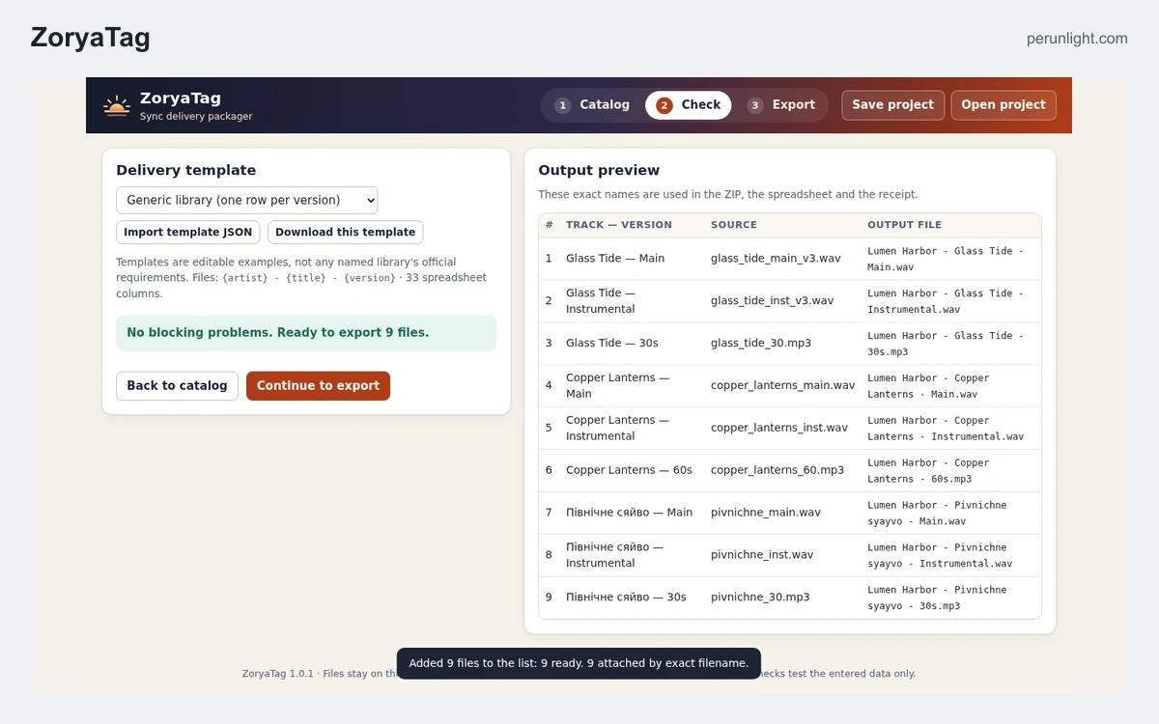Image resolution: width=1159 pixels, height=724 pixels.
Task: Click source copper_lanterns_inst.wav
Action: (779, 429)
